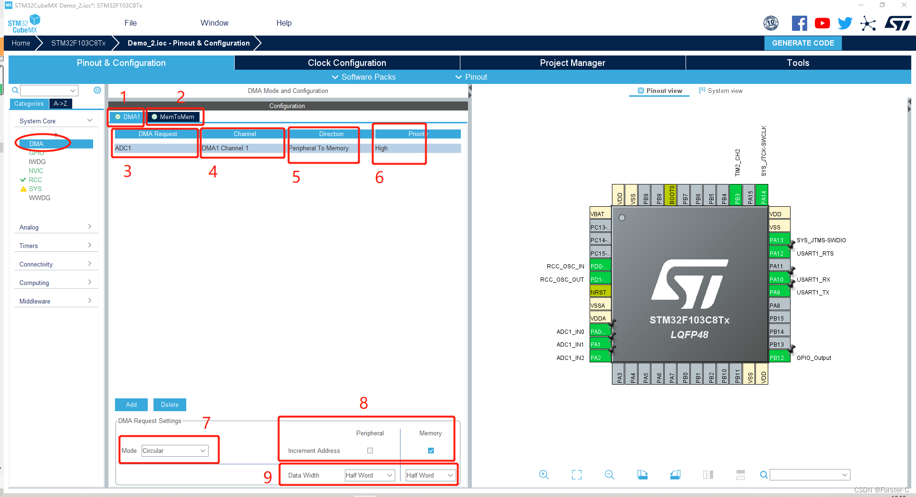The width and height of the screenshot is (916, 497).
Task: Click the STM32F103C8Tx breadcrumb
Action: [78, 43]
